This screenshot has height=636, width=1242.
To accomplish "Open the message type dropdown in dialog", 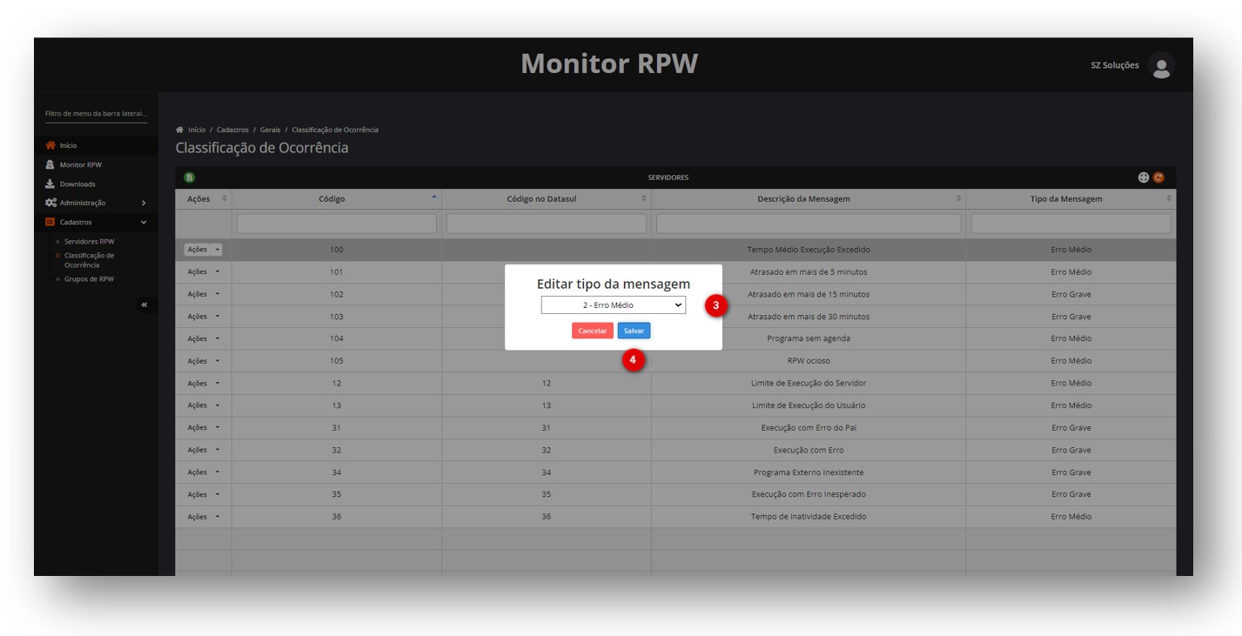I will 613,305.
